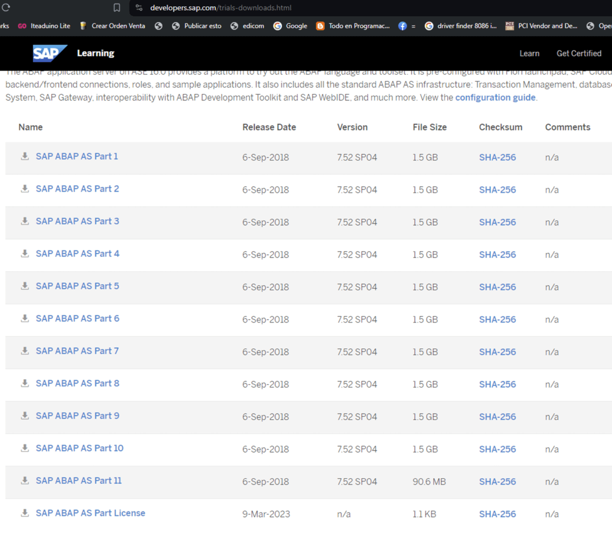The height and width of the screenshot is (541, 612).
Task: Reload the page with browser refresh icon
Action: coord(6,8)
